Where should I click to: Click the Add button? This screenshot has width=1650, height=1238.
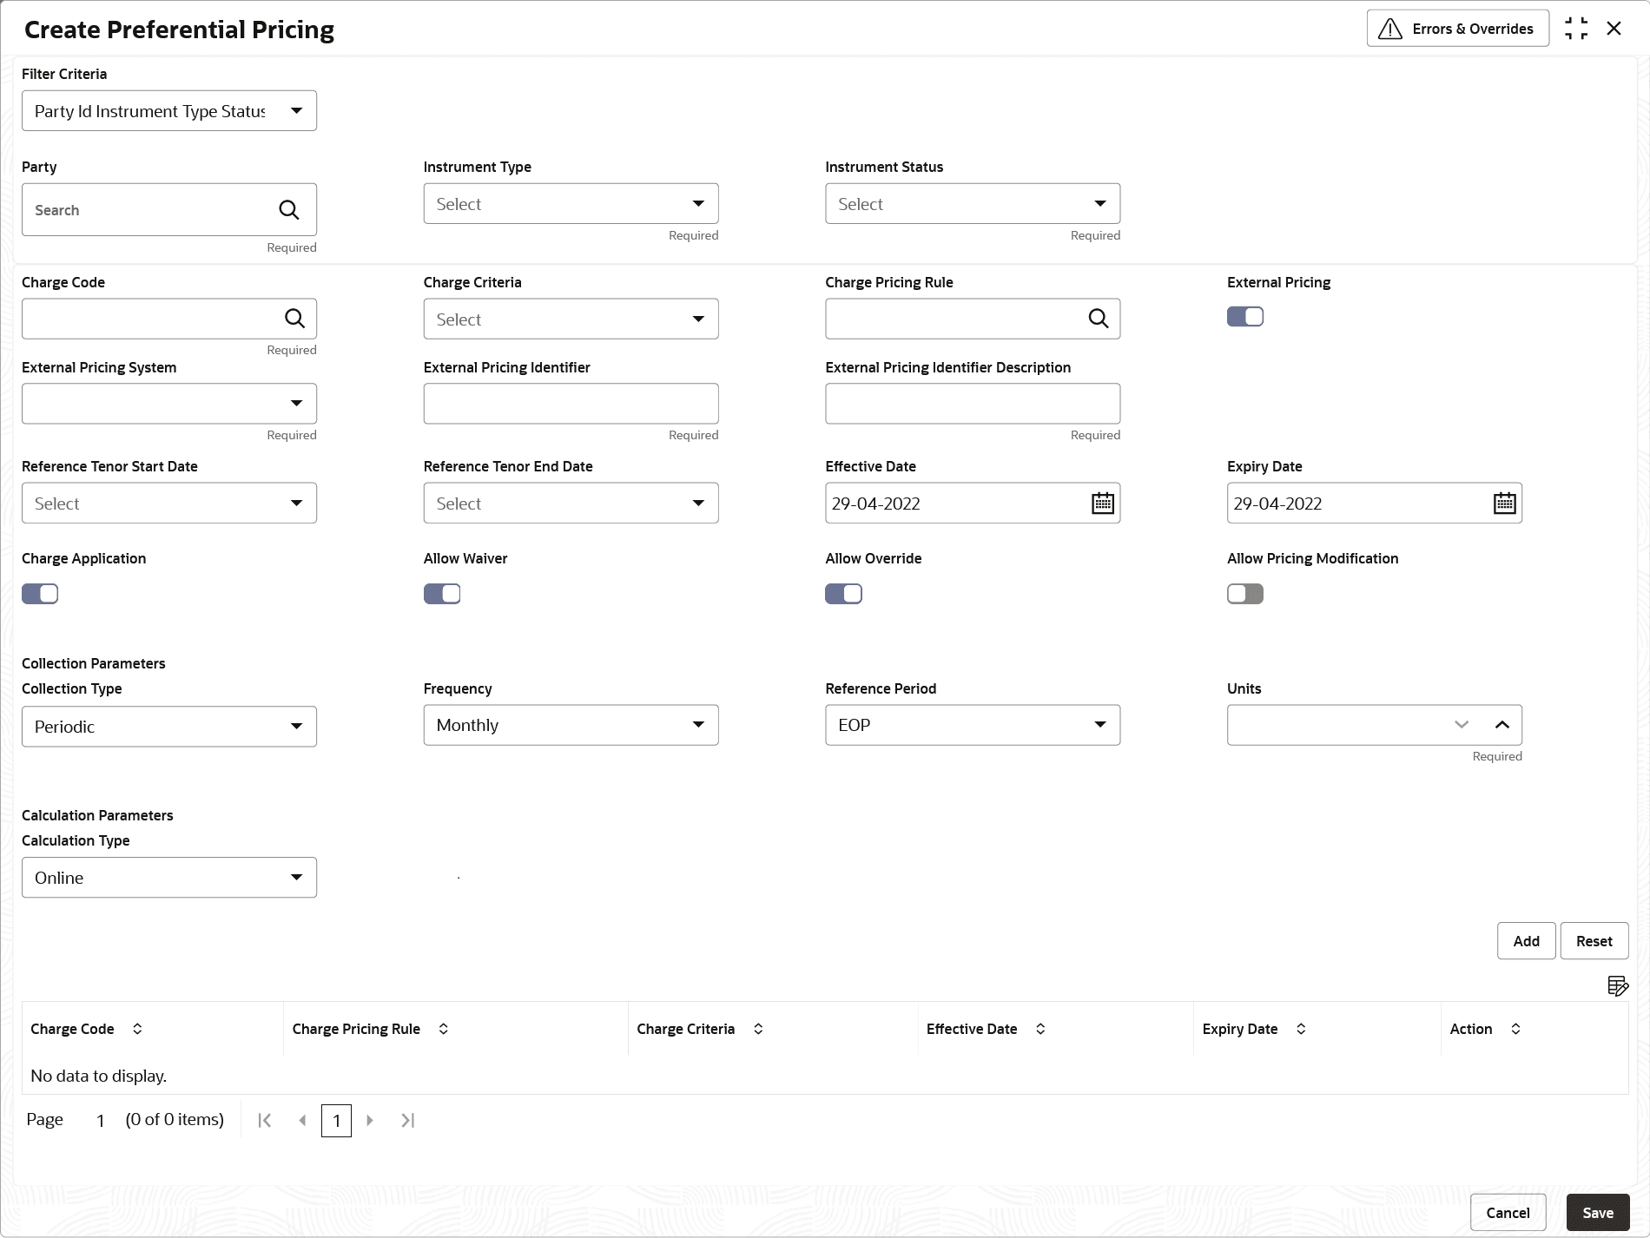coord(1526,941)
